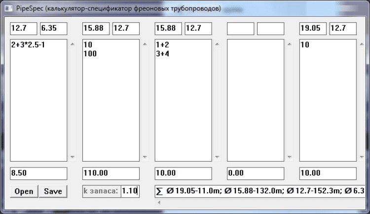Click the summary field starting with Σ Ø19.05-11.0m
The image size is (370, 214).
[x=260, y=191]
